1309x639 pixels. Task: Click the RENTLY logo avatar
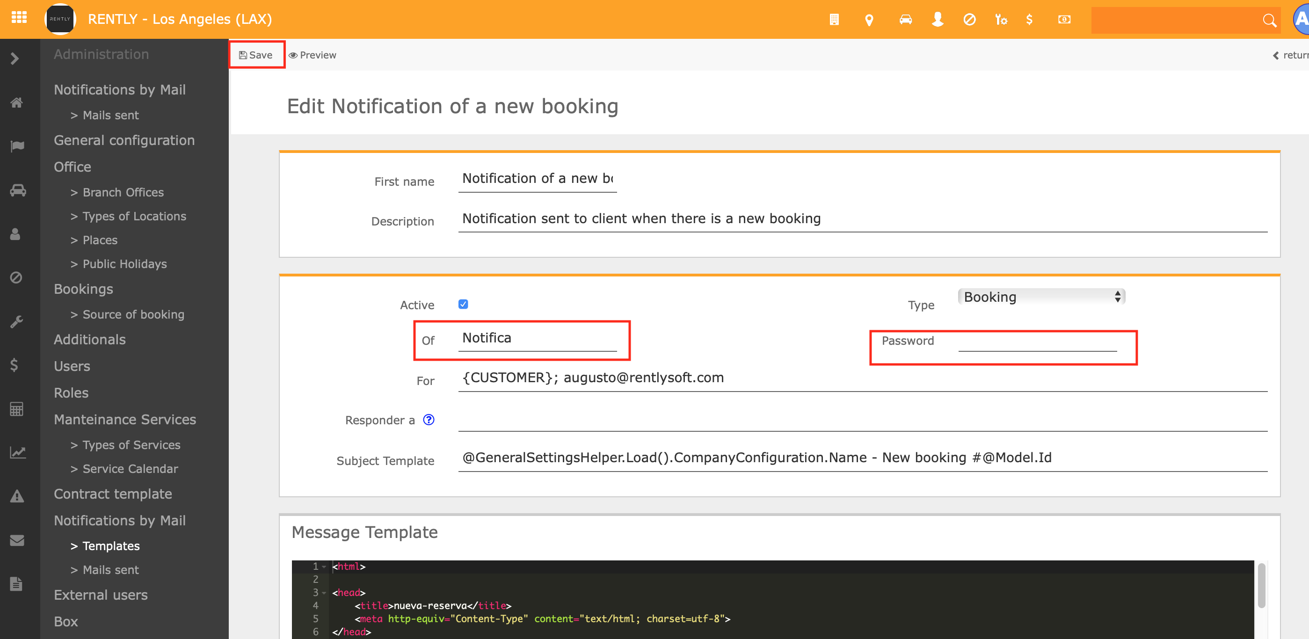tap(60, 19)
